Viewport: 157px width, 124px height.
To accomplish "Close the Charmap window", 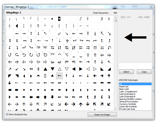I will click(151, 7).
